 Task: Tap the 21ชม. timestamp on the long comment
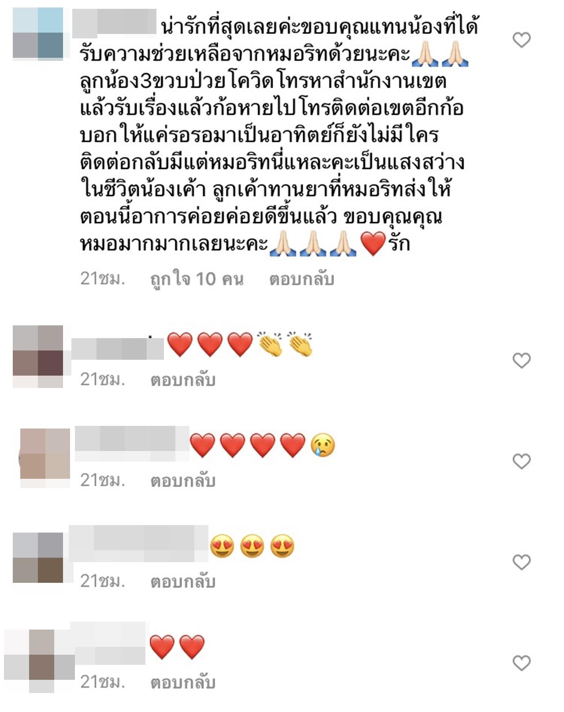103,279
